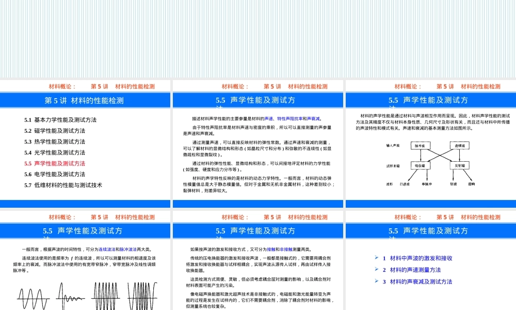The height and width of the screenshot is (310, 516).
Task: Click the linear chirp waveform drawing
Action: [x=142, y=296]
